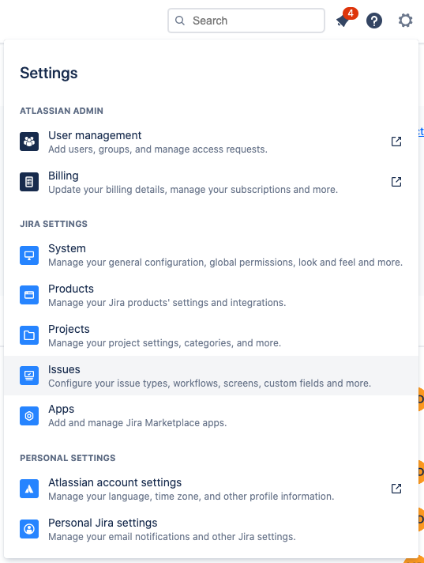
Task: Click 'Manage your project settings, categories' description
Action: coord(164,343)
